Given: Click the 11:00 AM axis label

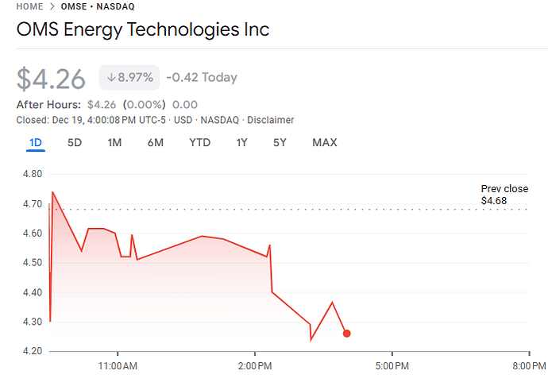Looking at the screenshot, I should pos(118,366).
